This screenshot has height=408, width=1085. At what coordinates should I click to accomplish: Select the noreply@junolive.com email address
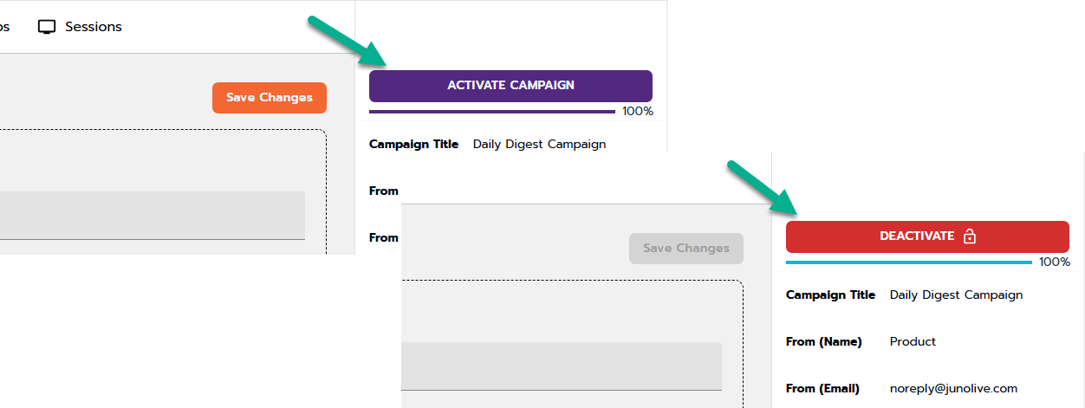[953, 389]
